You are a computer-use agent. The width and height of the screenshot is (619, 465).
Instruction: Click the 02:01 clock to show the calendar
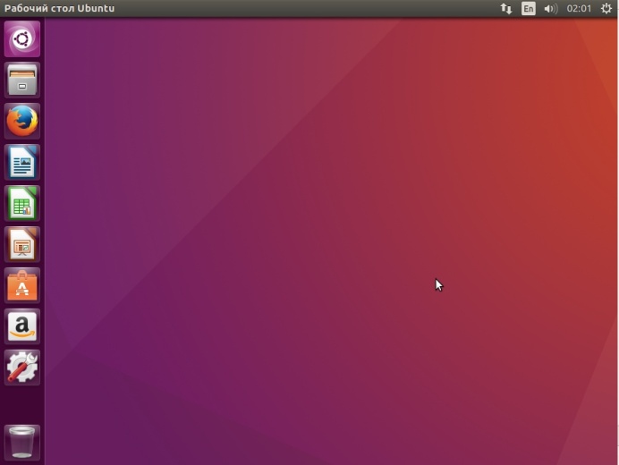tap(579, 8)
